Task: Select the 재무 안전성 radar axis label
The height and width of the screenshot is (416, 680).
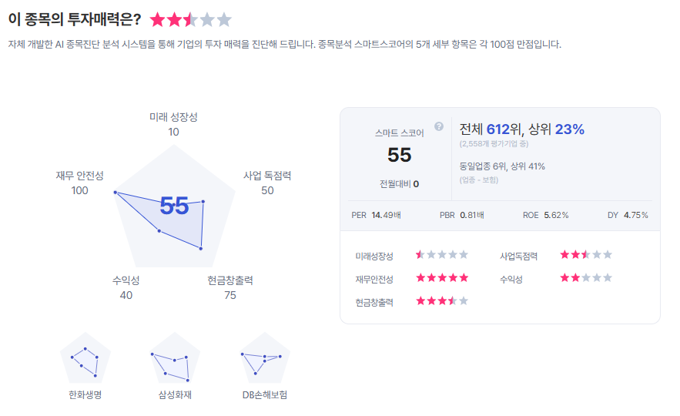Action: [79, 176]
